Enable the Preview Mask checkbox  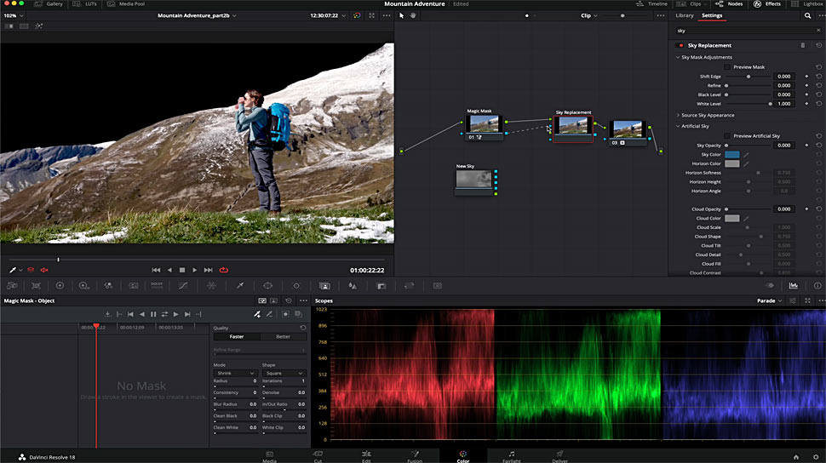click(727, 66)
